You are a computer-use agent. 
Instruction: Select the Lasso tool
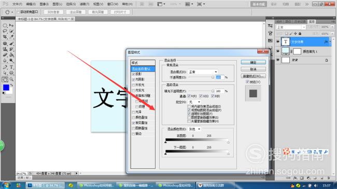pyautogui.click(x=5, y=31)
